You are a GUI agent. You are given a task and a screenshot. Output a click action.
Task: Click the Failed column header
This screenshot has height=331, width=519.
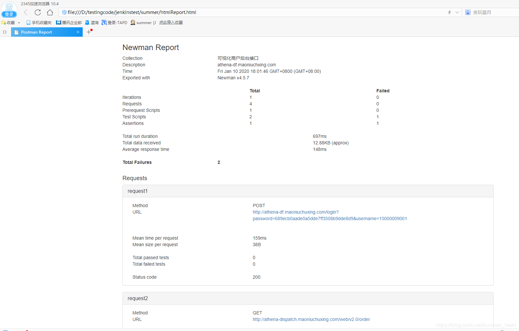(x=383, y=91)
